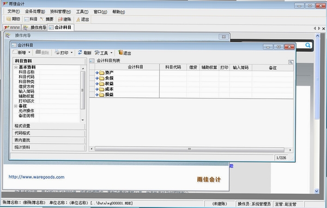Click the 刷新 refresh icon

coord(80,52)
